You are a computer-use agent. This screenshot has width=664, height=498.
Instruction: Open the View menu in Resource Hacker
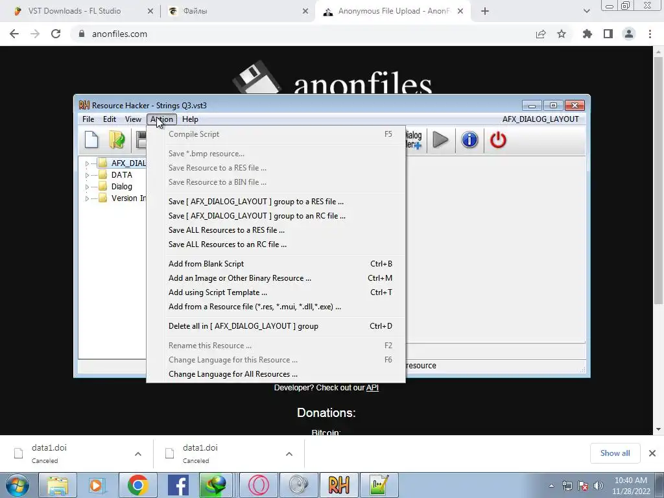tap(133, 119)
